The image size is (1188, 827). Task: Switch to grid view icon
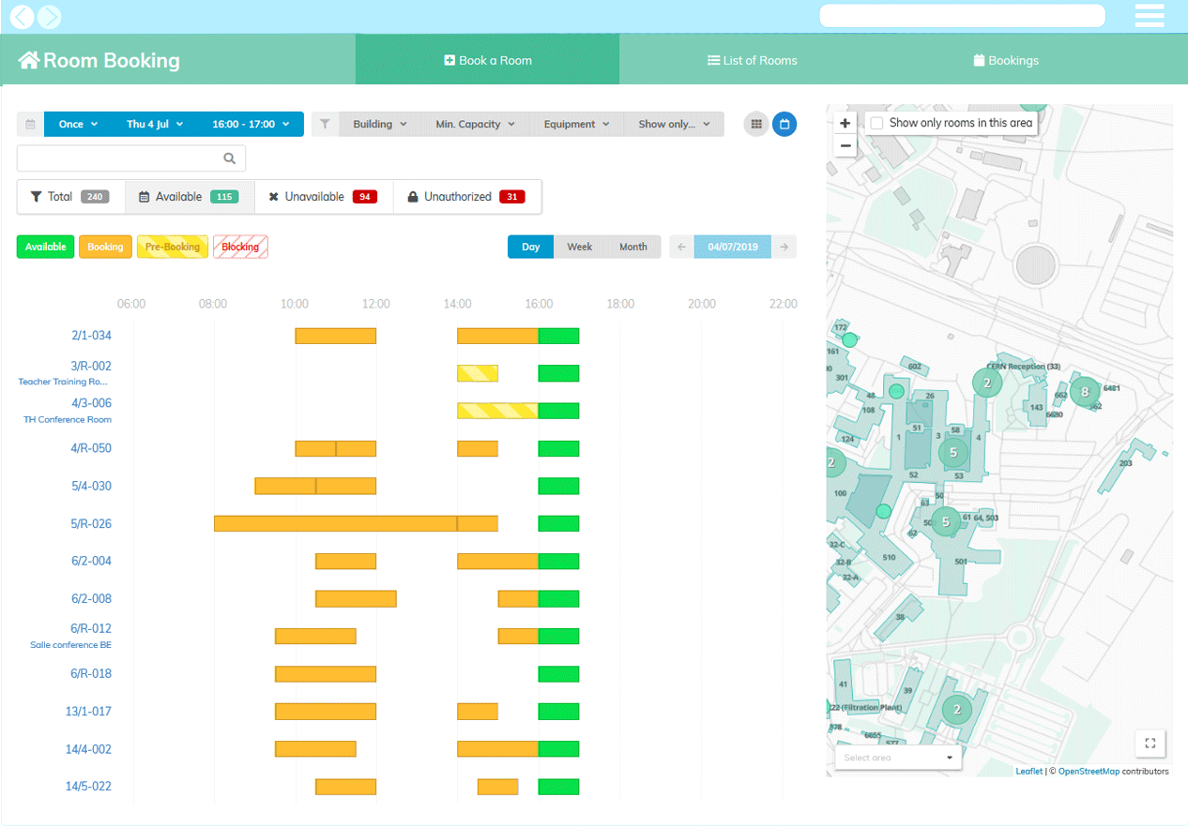pyautogui.click(x=755, y=124)
